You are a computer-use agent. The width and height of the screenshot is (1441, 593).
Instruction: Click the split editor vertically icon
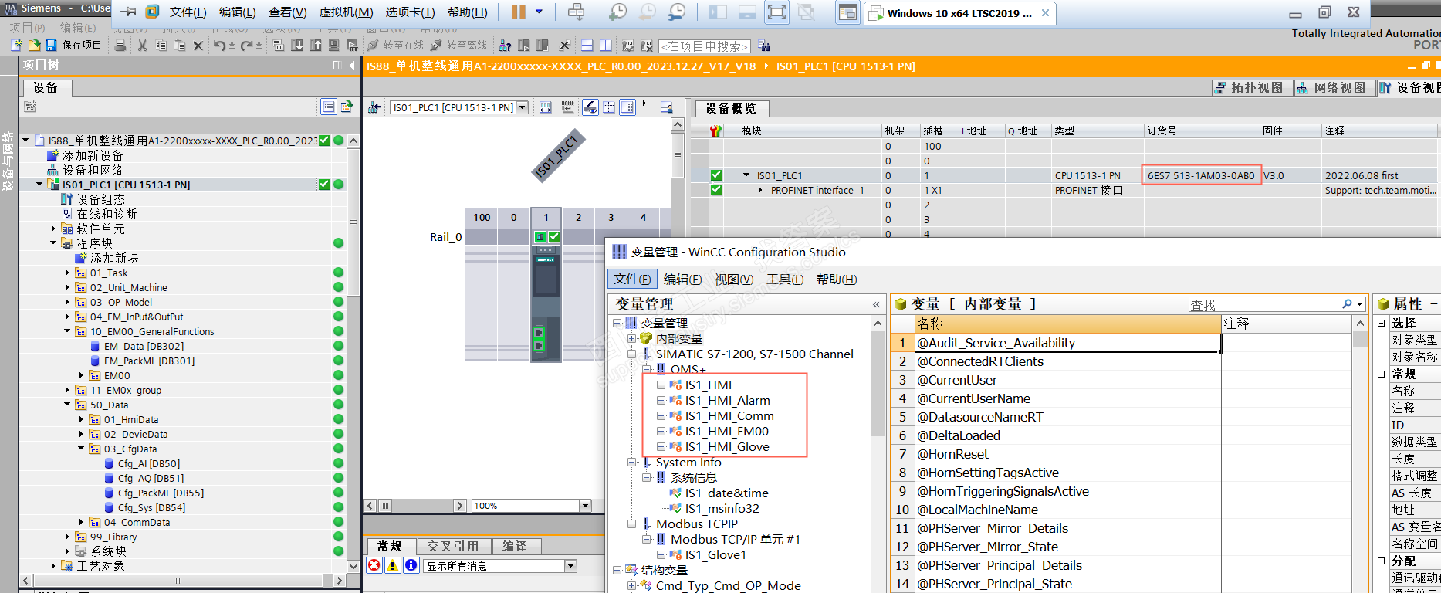pos(606,46)
